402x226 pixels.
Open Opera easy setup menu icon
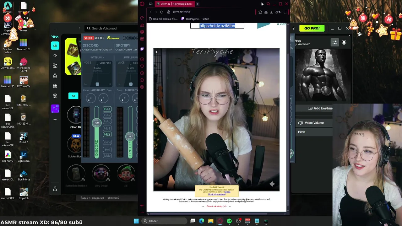[285, 12]
